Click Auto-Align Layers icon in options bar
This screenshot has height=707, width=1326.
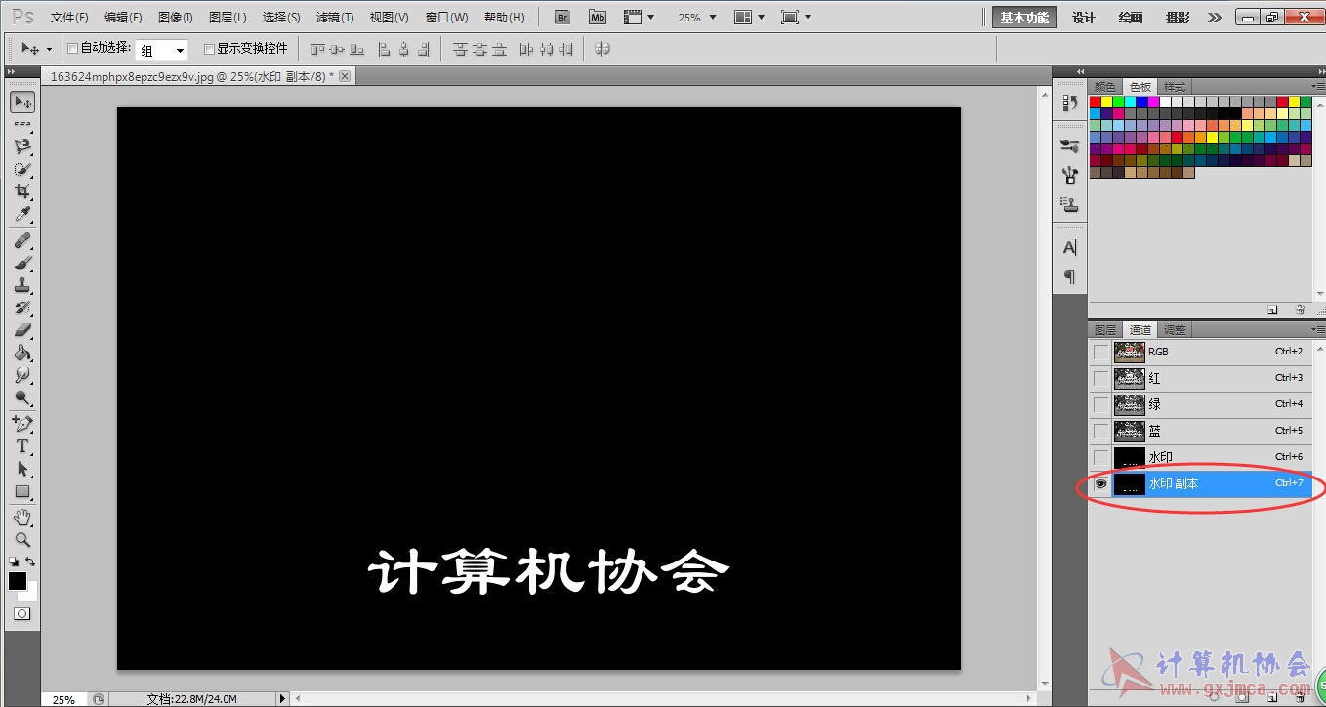click(x=601, y=48)
